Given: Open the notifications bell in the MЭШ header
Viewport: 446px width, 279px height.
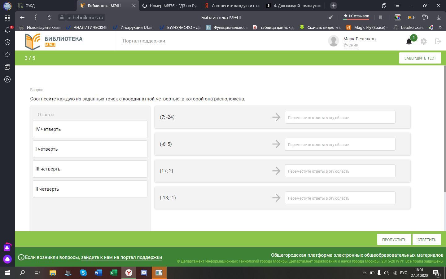Looking at the screenshot, I should (409, 41).
